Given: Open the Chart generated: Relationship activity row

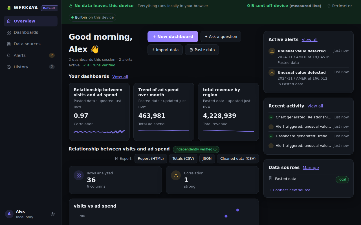Looking at the screenshot, I should pos(309,117).
